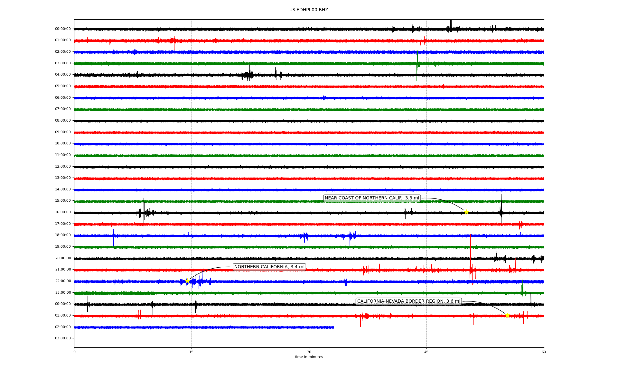Click the 12:00:00 time label
Viewport: 618px width, 386px height.
click(x=63, y=167)
